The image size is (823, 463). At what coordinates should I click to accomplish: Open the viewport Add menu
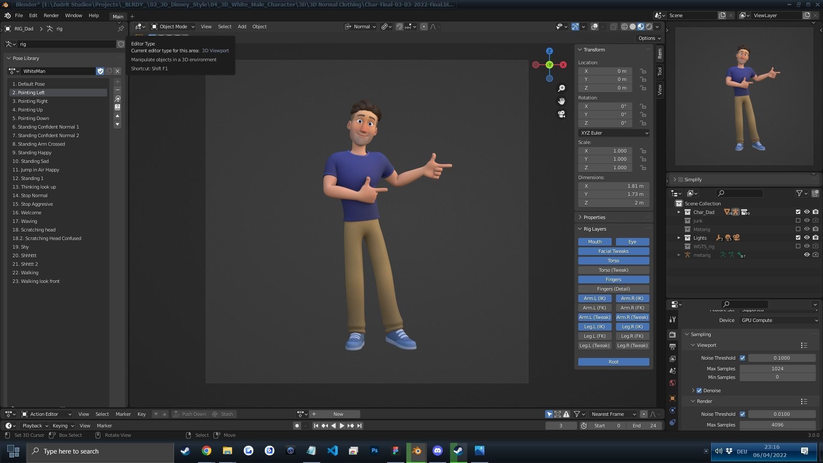(242, 27)
